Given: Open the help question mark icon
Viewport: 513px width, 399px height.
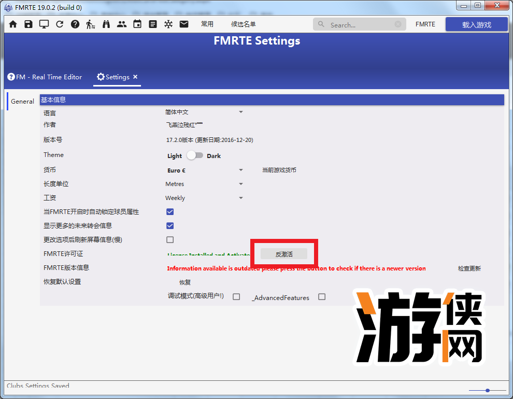Looking at the screenshot, I should (75, 24).
